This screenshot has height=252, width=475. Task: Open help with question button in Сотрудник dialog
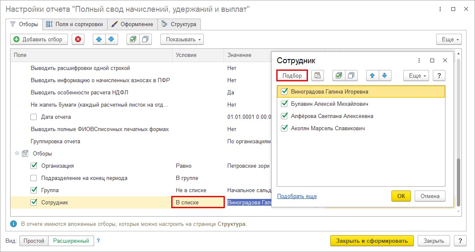pyautogui.click(x=439, y=75)
